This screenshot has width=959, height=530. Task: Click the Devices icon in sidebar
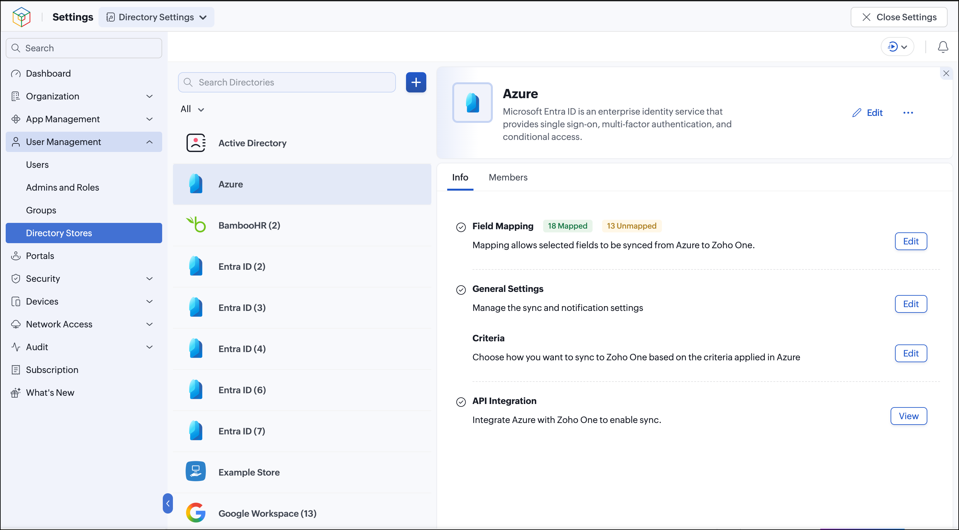point(16,301)
